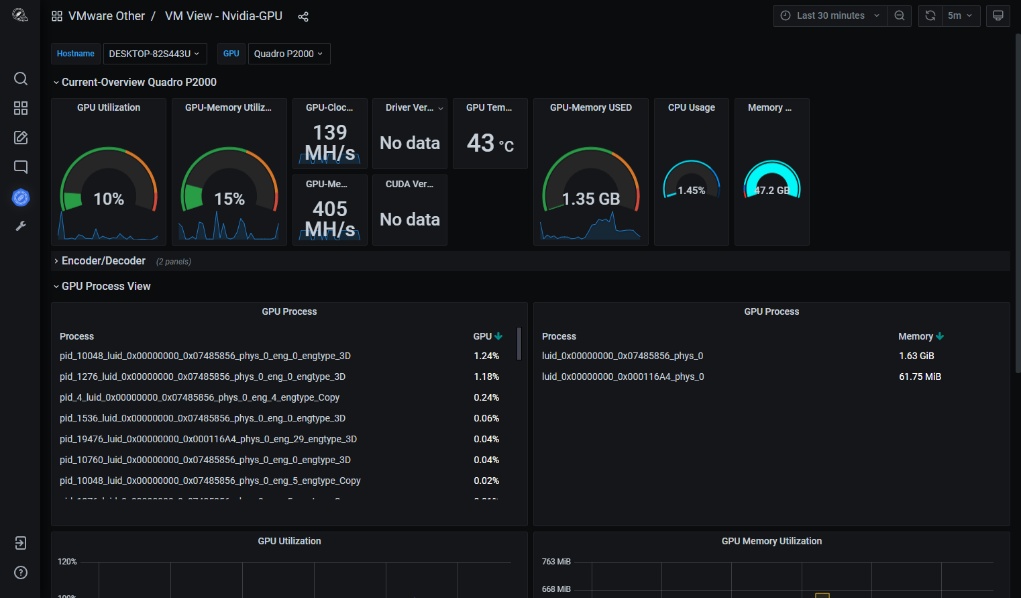Open Explore compass-edit icon in sidebar

(21, 138)
